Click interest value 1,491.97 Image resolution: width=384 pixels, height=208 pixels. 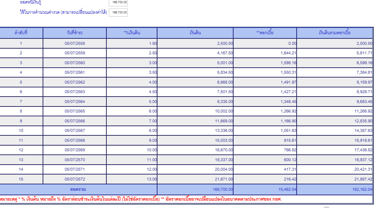point(288,82)
